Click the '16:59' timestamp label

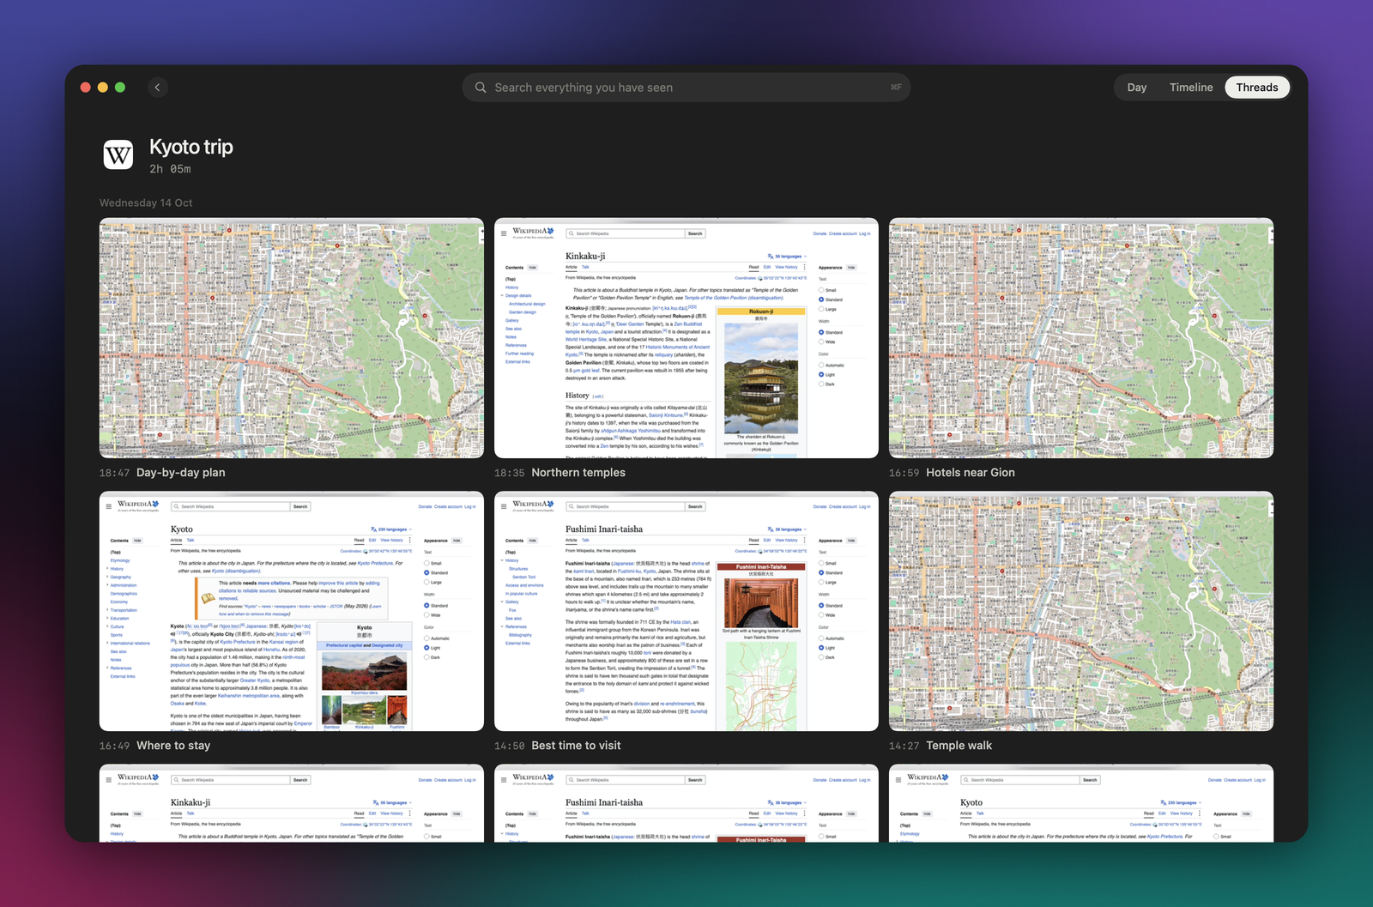point(904,473)
